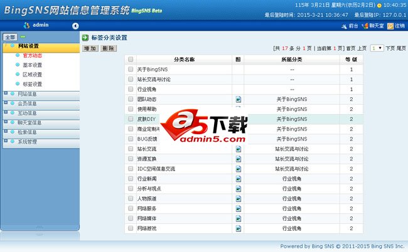
Task: Open the 聊天室 chat room icon
Action: (365, 26)
